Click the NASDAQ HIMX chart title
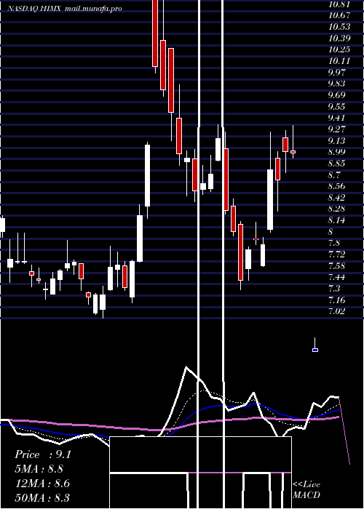Viewport: 364px width, 509px height. pos(33,9)
